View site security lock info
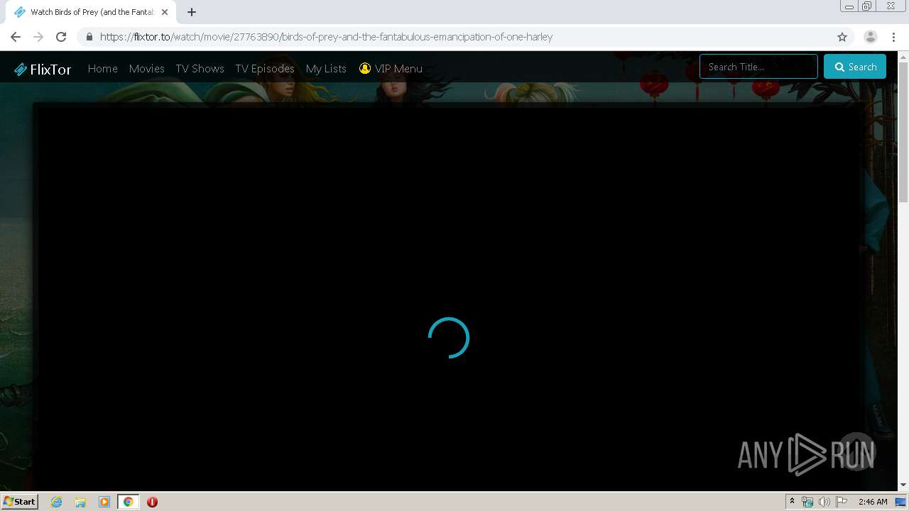 point(89,37)
